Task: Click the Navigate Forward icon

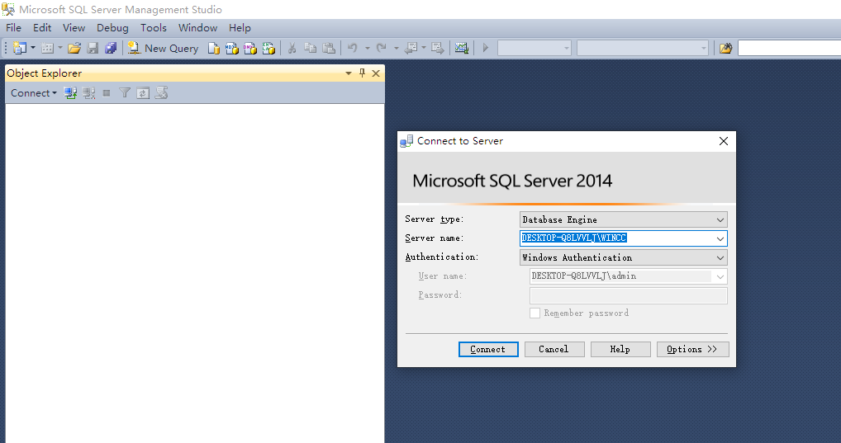Action: click(438, 48)
